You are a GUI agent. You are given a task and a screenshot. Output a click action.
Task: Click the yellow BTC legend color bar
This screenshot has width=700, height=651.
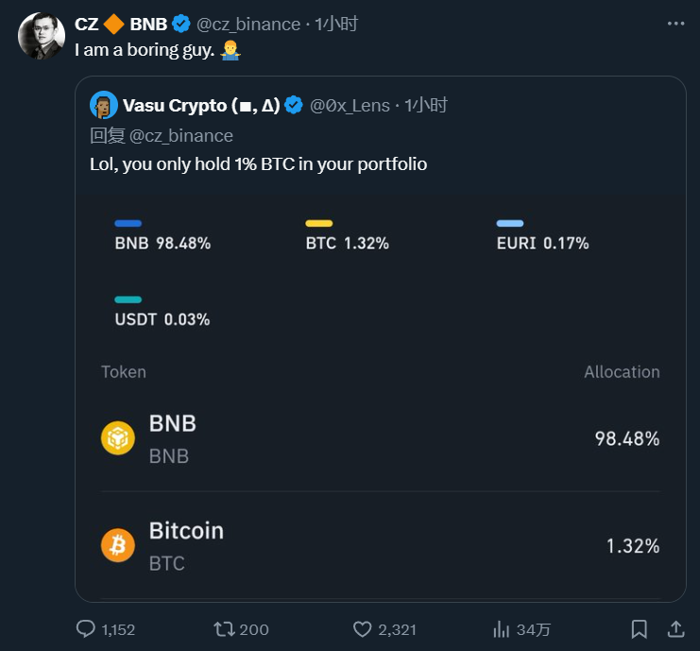coord(319,224)
